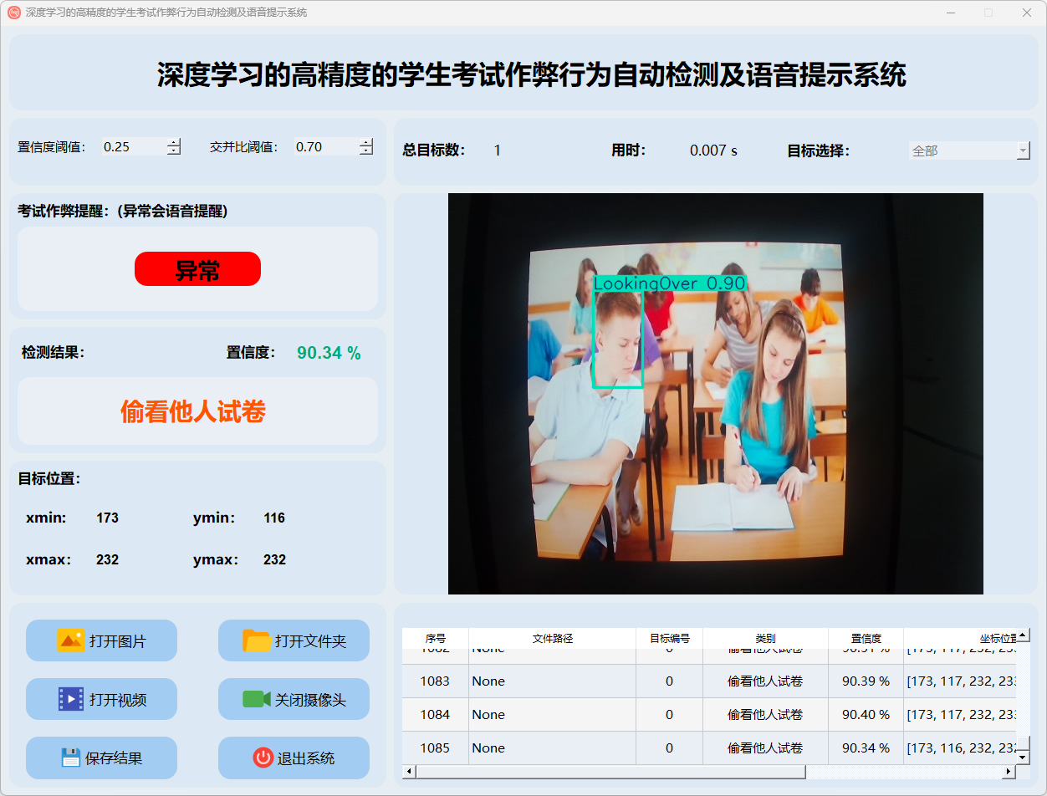Decrease the IoU threshold with down arrow

click(365, 151)
